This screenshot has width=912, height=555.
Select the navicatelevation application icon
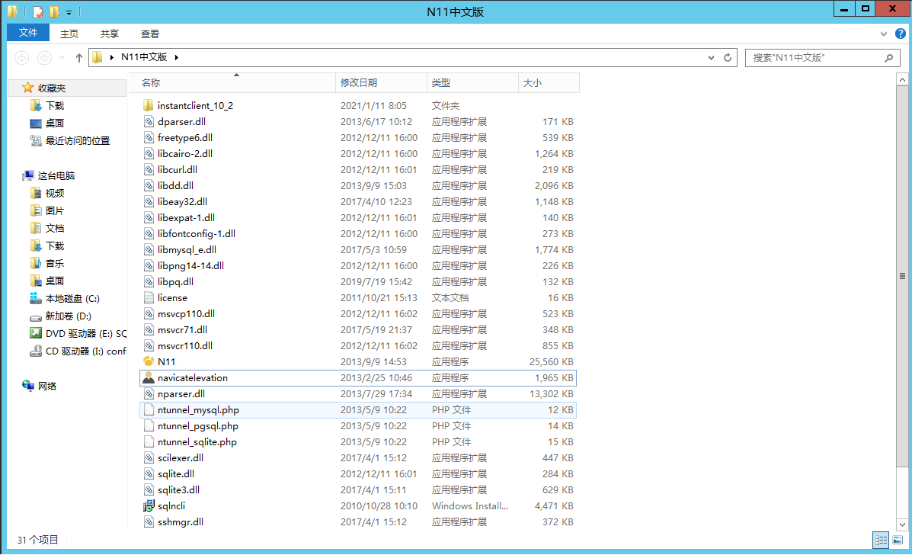pyautogui.click(x=149, y=377)
